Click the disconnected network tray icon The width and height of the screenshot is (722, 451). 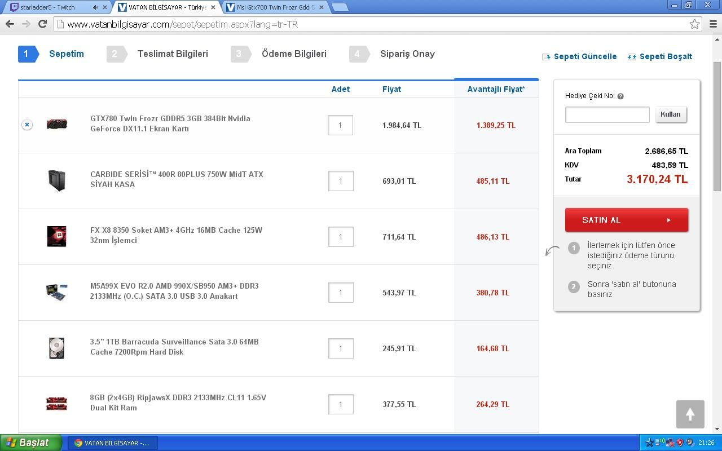click(x=670, y=443)
